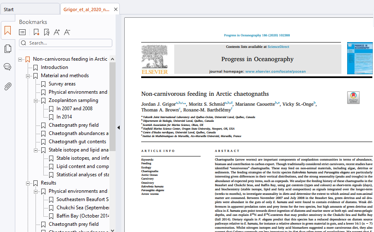This screenshot has width=374, height=232.
Task: Open Statistical analyses bookmark
Action: point(83,175)
